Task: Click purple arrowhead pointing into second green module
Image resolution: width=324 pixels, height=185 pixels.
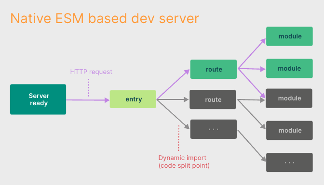Action: pos(263,69)
